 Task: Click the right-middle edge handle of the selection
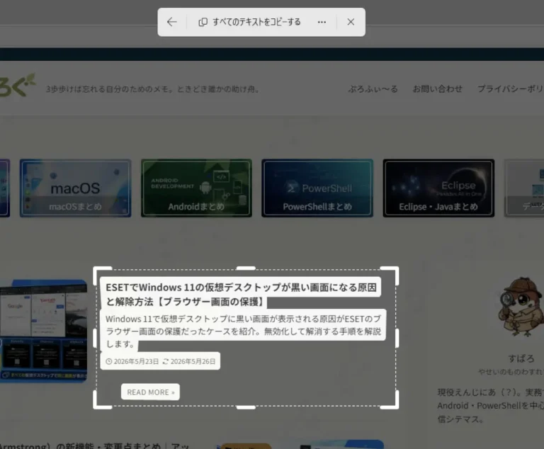(397, 338)
